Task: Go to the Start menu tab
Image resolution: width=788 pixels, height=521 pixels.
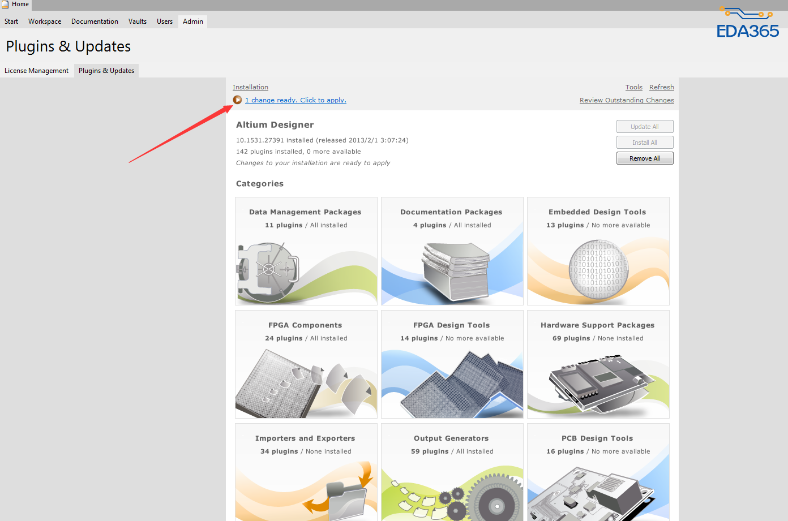Action: point(11,21)
